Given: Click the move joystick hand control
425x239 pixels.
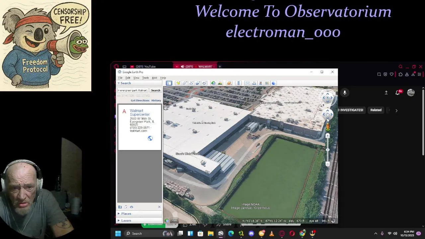Looking at the screenshot, I should (327, 114).
